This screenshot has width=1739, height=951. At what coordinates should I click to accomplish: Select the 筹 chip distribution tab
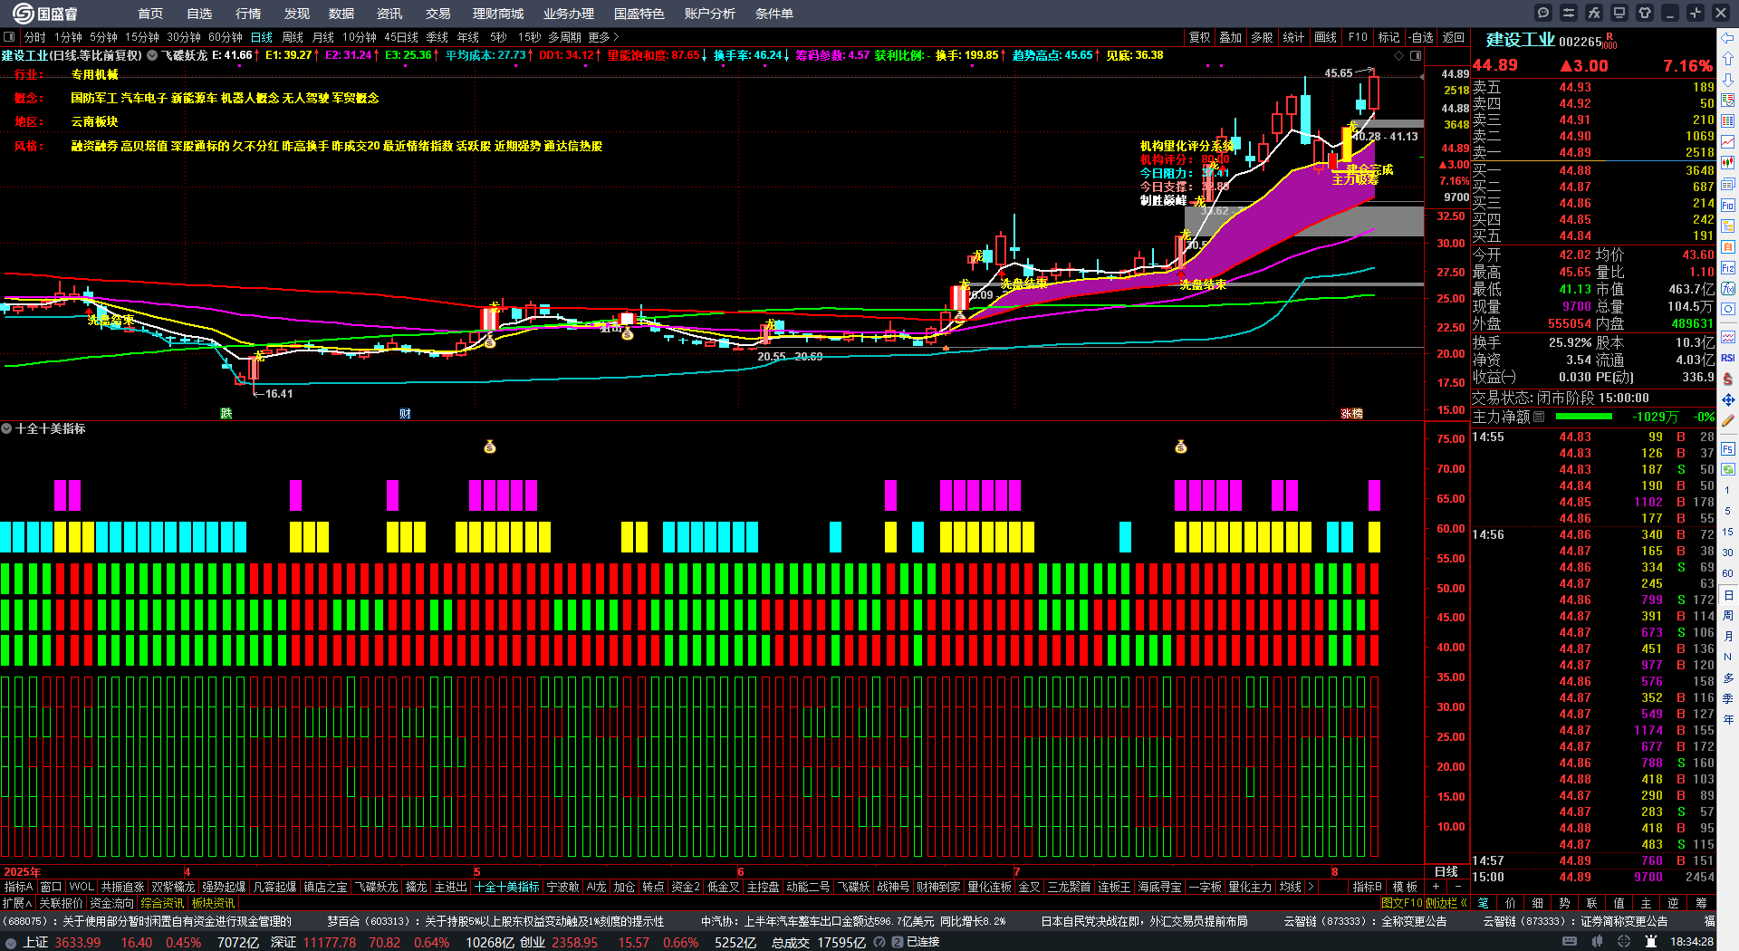tap(1701, 903)
